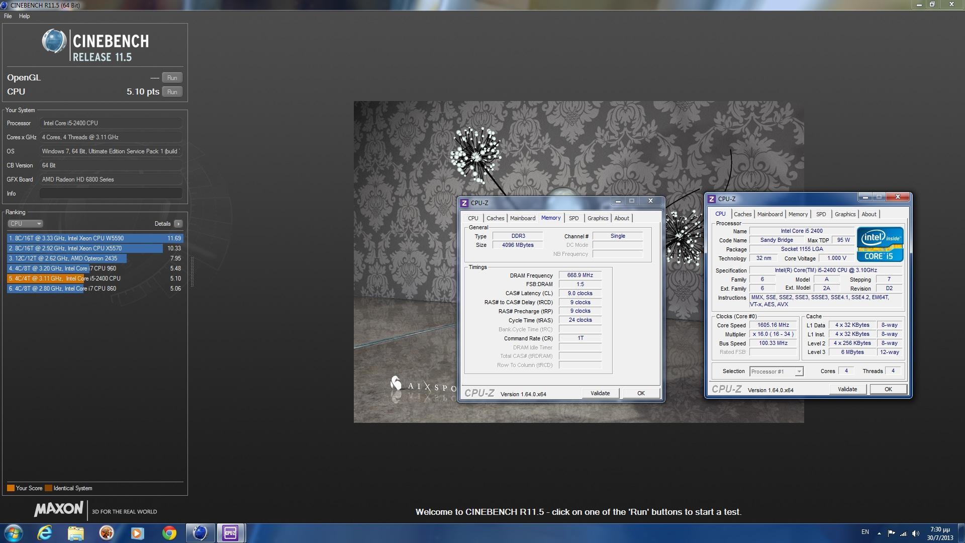This screenshot has height=543, width=965.
Task: Click the Intel Core i5 logo badge
Action: pos(880,244)
